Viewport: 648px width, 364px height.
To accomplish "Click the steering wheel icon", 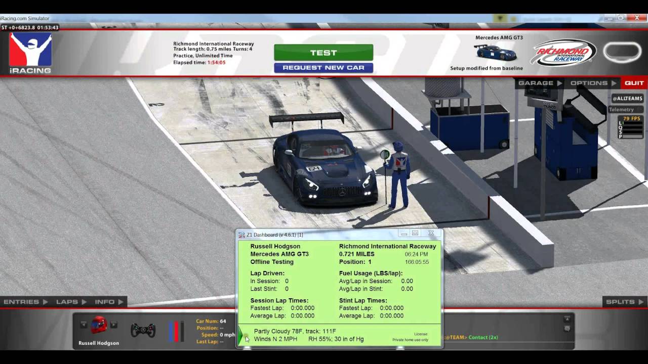I will pyautogui.click(x=143, y=330).
